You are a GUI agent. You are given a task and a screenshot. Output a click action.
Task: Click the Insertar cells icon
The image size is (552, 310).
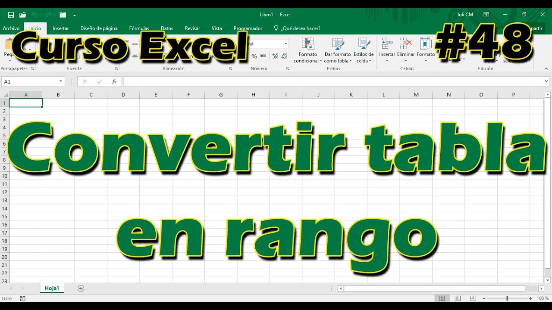[x=387, y=44]
